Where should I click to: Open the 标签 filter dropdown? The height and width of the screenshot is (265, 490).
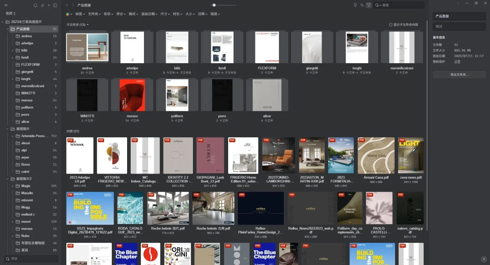(80, 14)
